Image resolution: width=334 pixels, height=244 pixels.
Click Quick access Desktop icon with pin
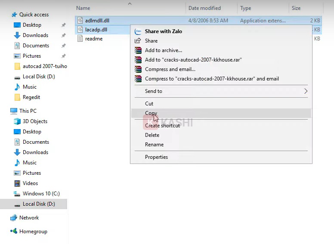(17, 25)
